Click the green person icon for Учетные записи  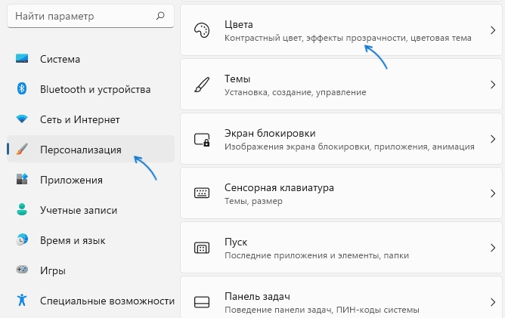[22, 209]
